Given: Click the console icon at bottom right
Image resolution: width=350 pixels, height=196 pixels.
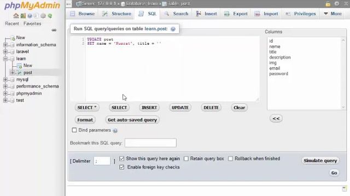Looking at the screenshot, I should [x=345, y=189].
